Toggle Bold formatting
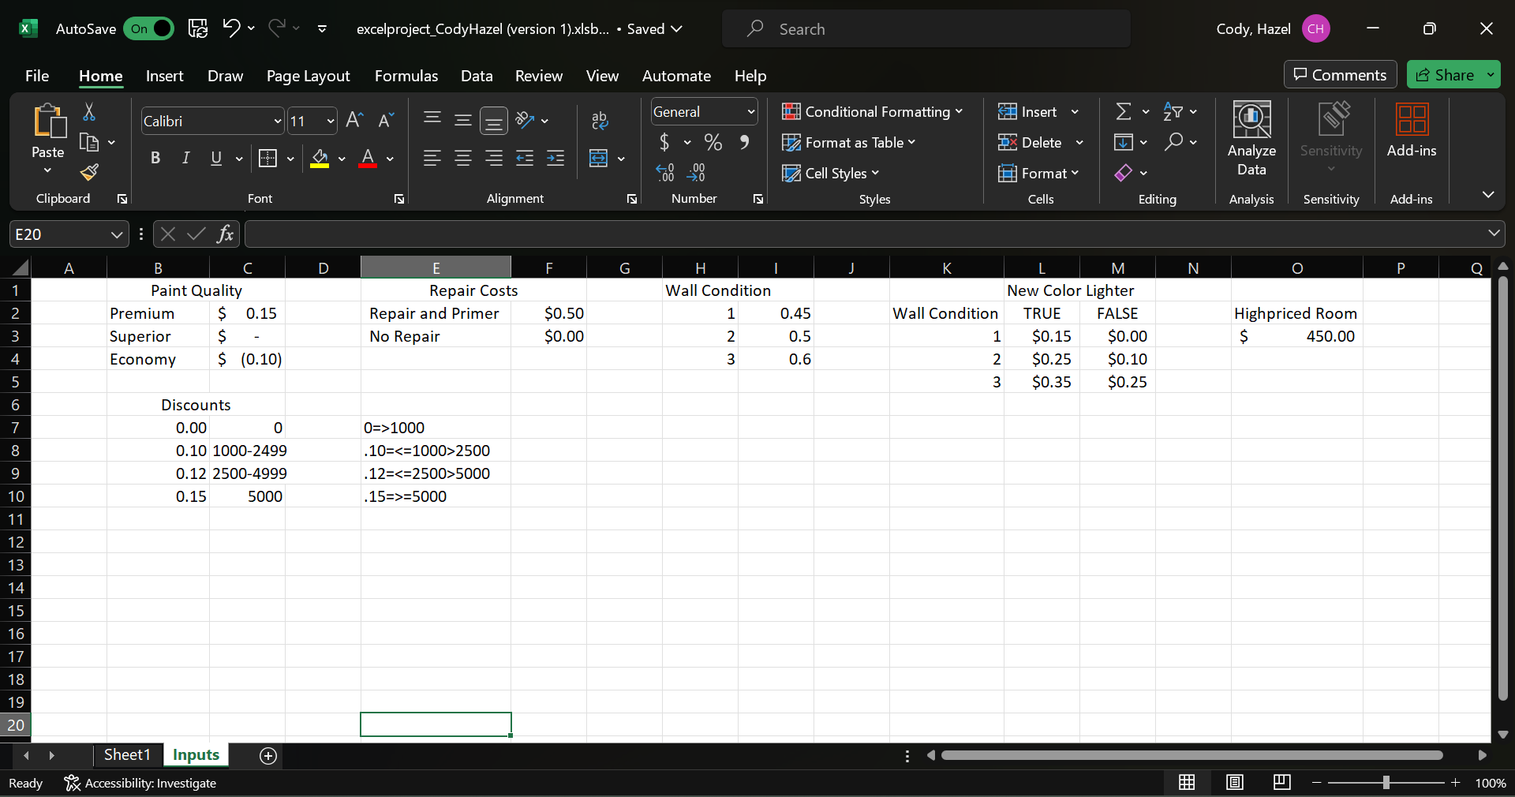 tap(155, 159)
